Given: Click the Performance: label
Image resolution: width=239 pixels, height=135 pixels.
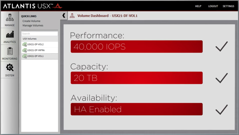Looking at the screenshot, I should click(x=97, y=35).
